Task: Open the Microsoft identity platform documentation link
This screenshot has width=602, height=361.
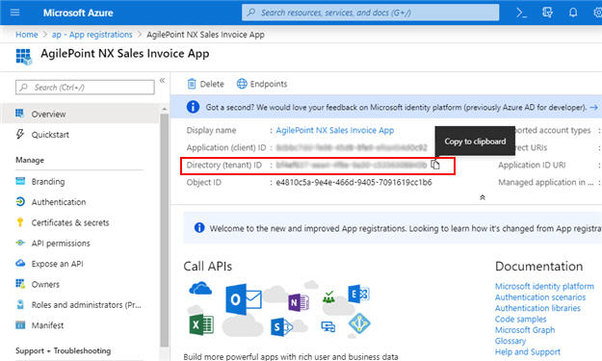Action: pos(544,286)
